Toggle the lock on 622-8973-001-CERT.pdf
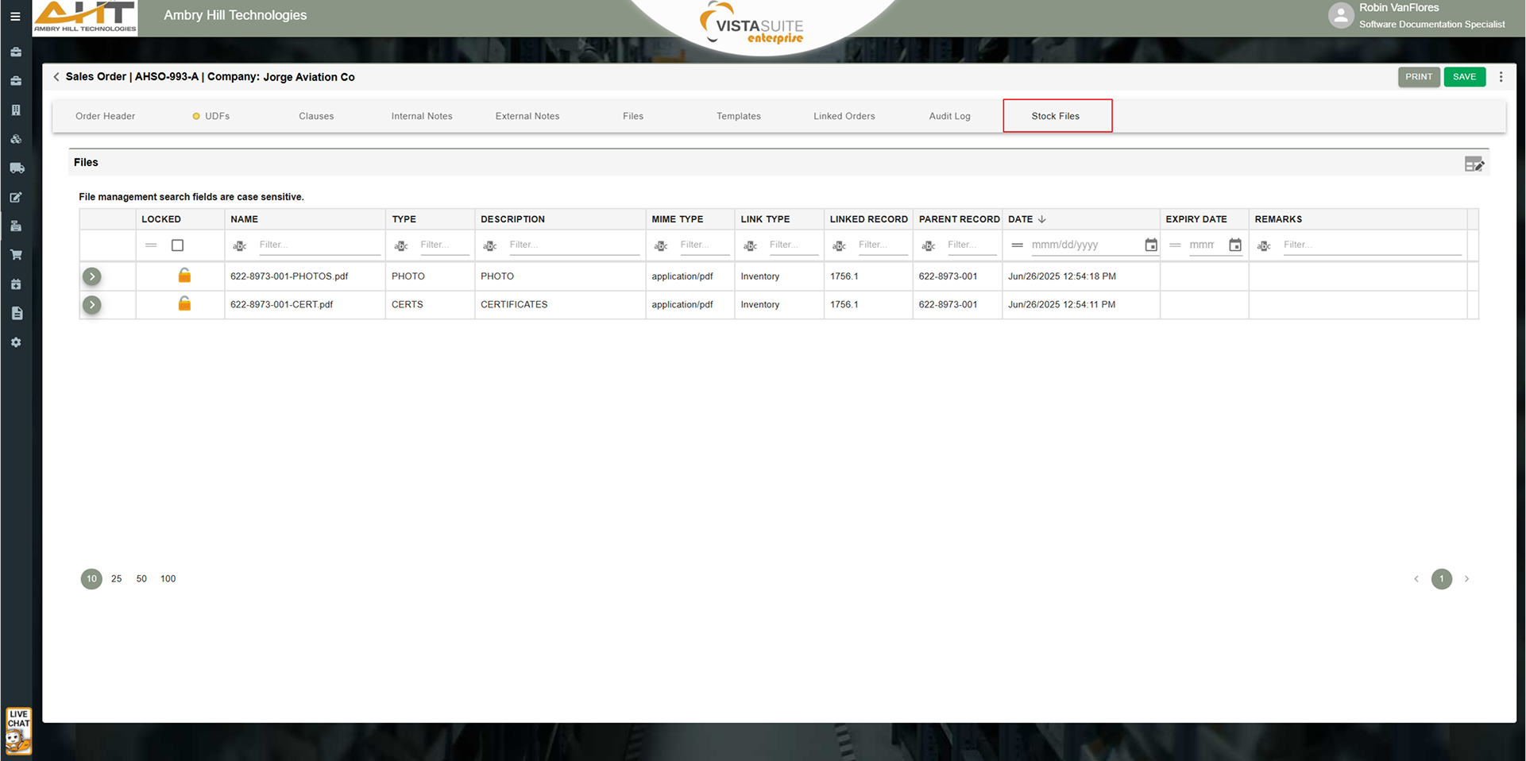Image resolution: width=1526 pixels, height=761 pixels. point(184,304)
